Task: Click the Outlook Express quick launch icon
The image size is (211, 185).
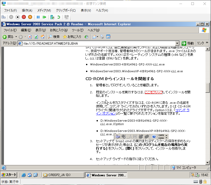Action: tap(30, 175)
